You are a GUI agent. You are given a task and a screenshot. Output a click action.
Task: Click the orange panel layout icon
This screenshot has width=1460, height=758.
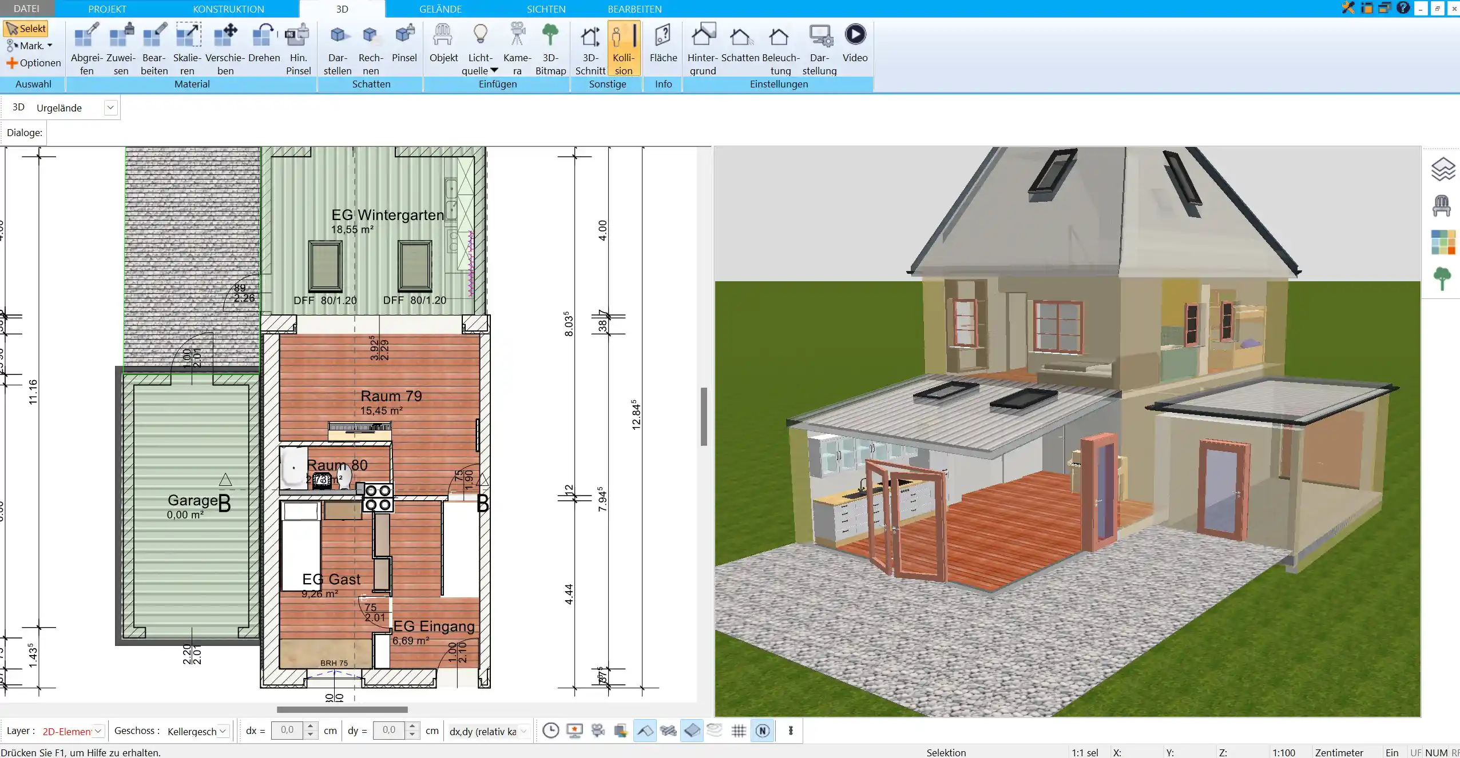coord(1366,8)
